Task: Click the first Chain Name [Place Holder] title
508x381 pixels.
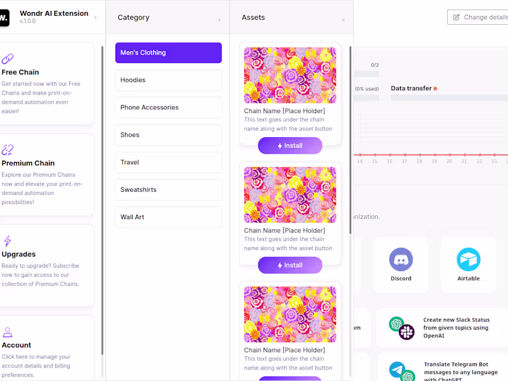Action: [284, 111]
